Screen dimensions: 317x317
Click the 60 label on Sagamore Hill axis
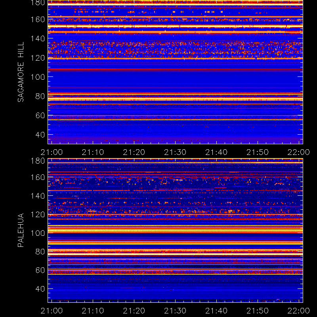click(40, 115)
